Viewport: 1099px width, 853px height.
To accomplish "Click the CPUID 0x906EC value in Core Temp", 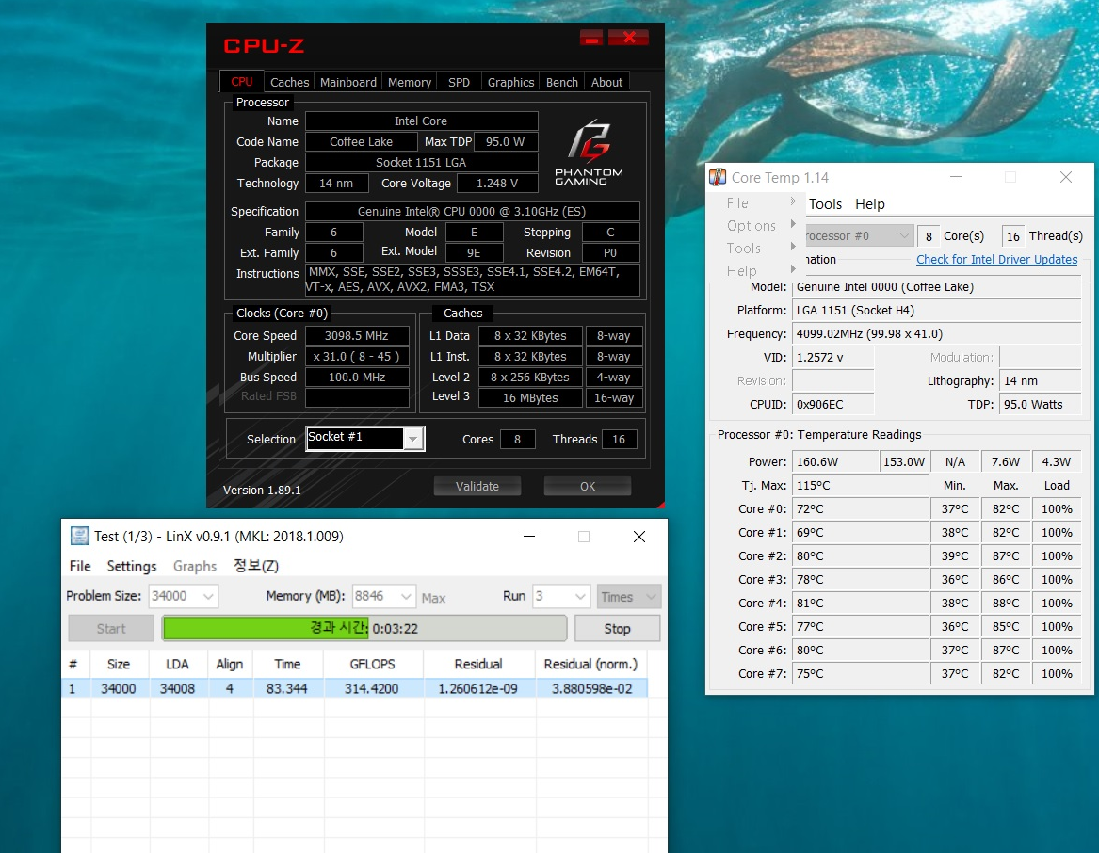I will (x=832, y=405).
